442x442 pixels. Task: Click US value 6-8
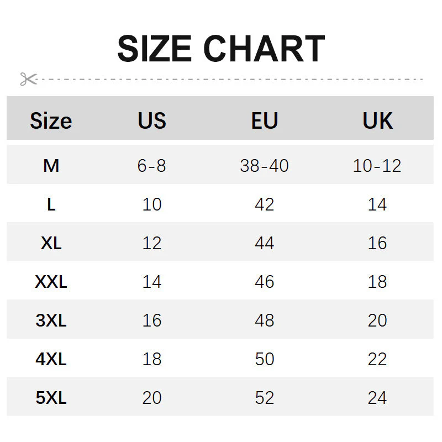(152, 165)
